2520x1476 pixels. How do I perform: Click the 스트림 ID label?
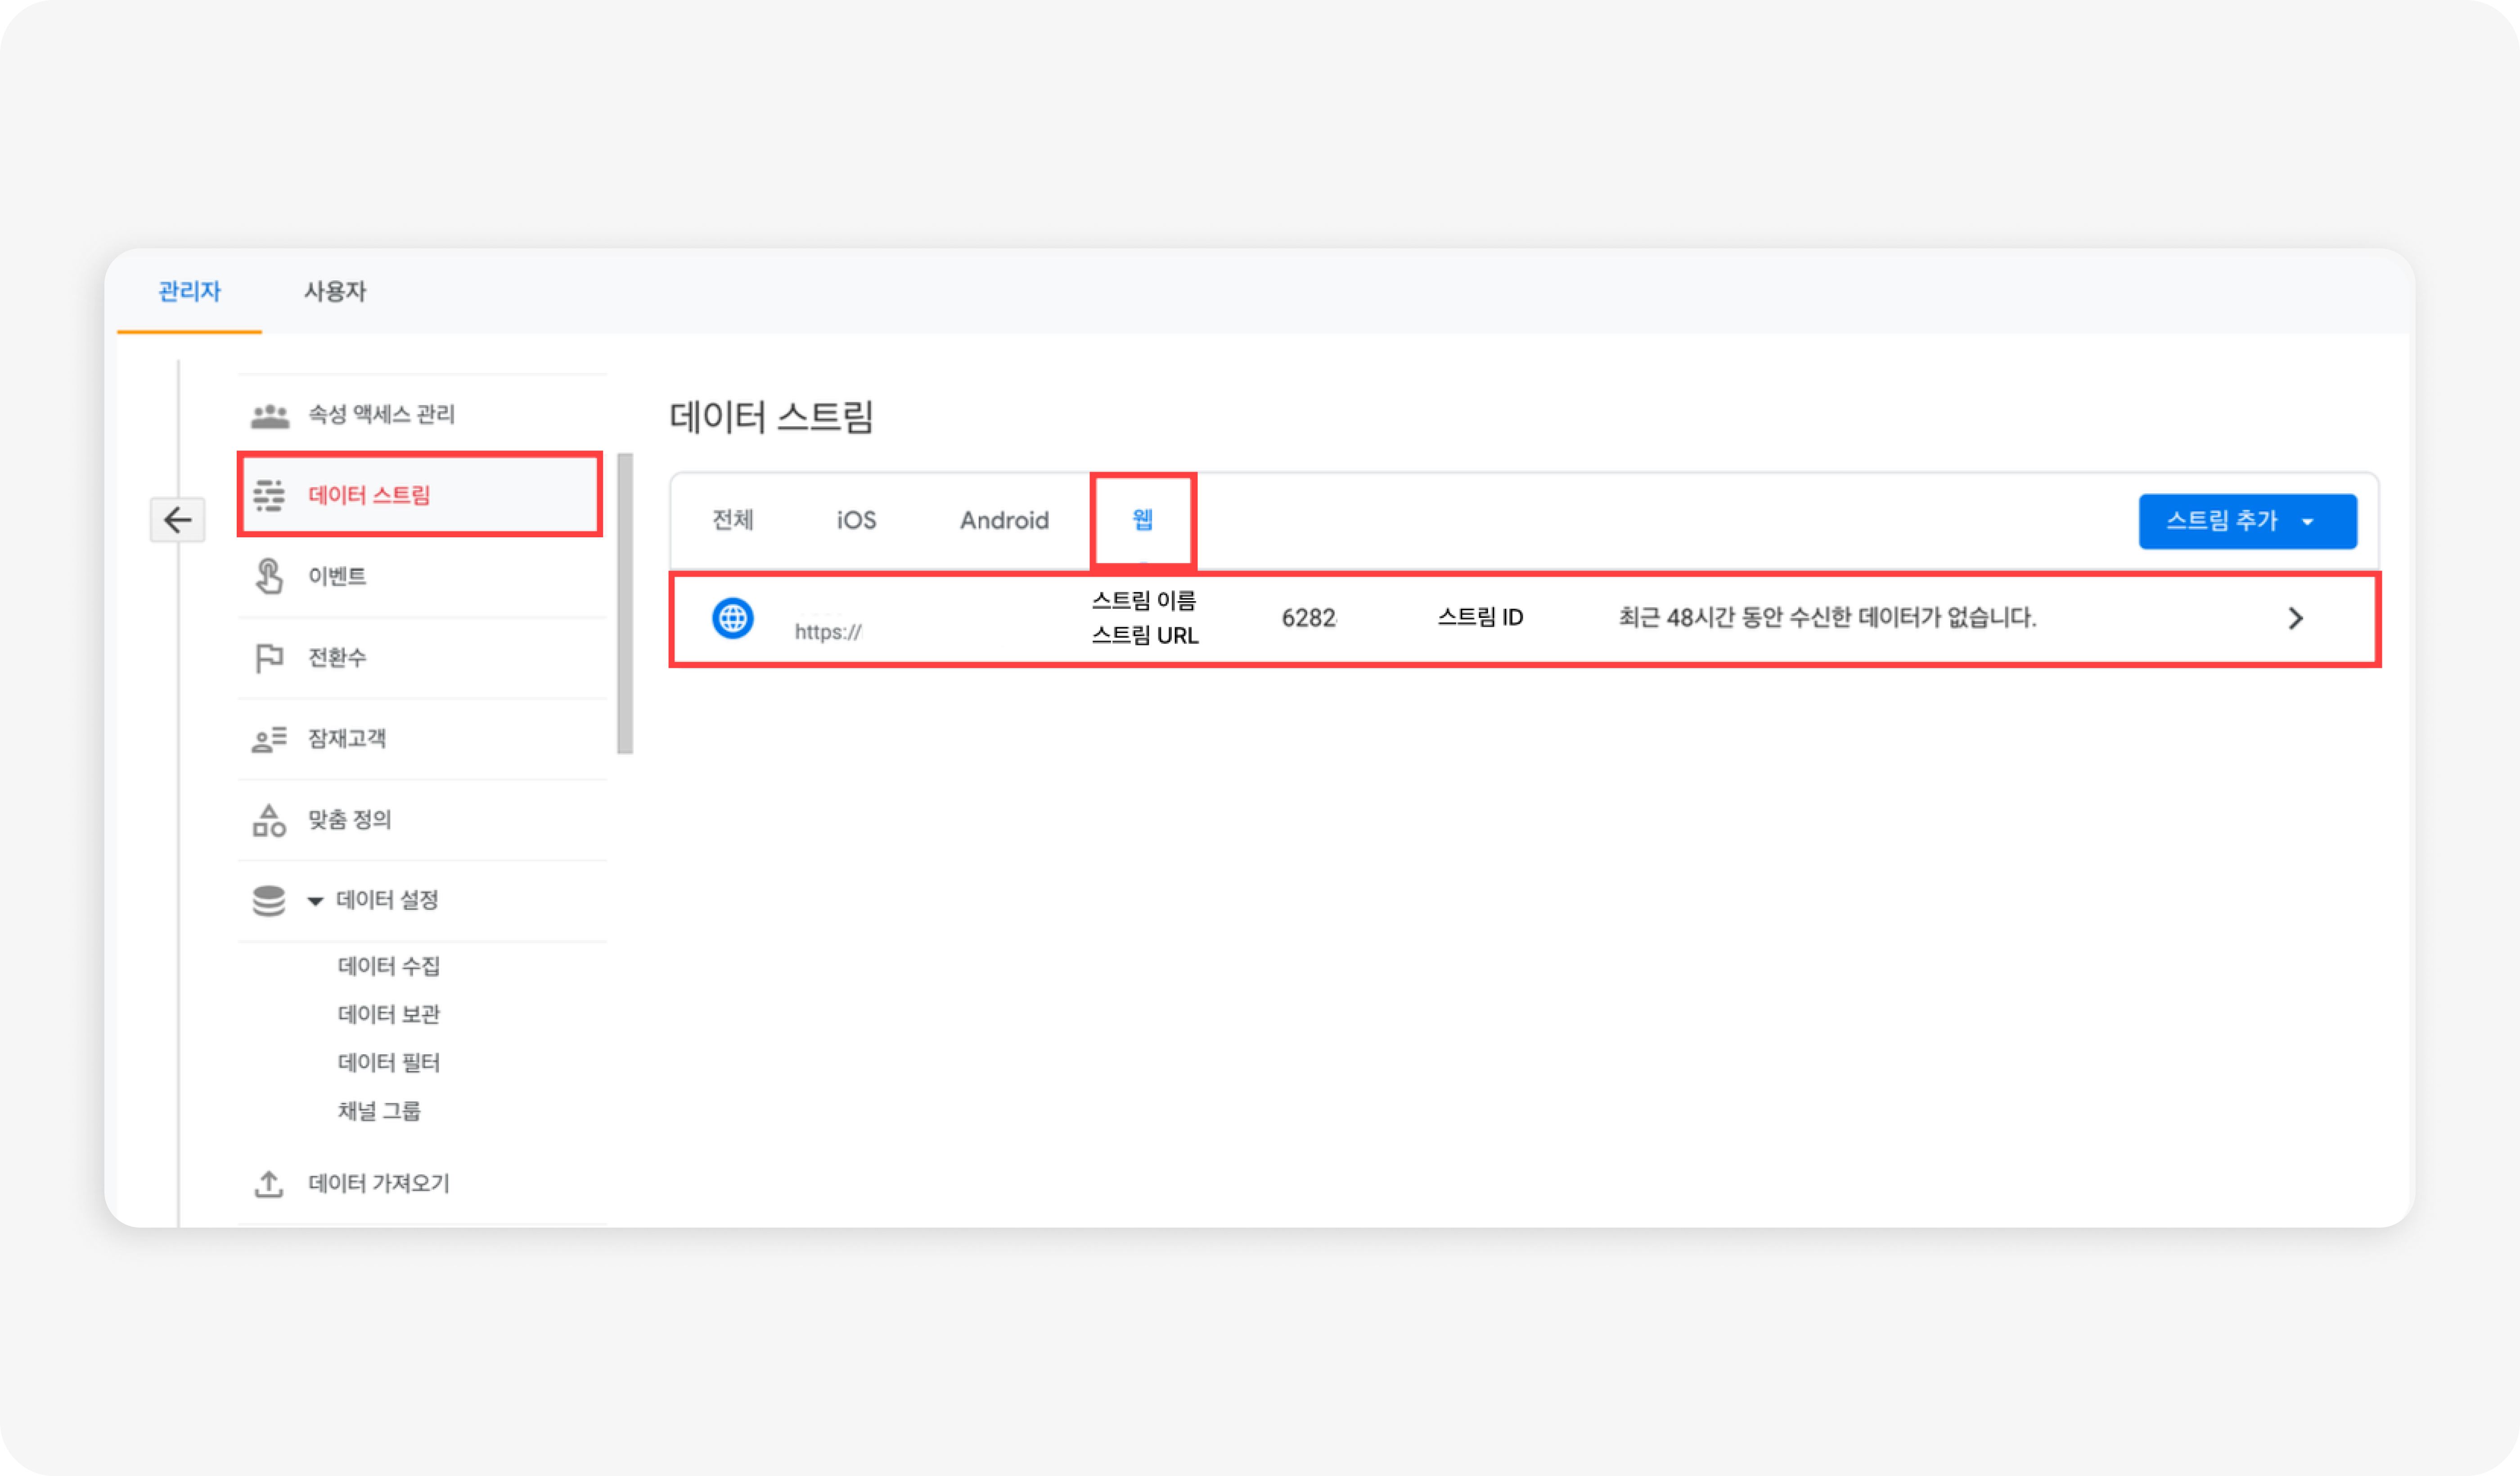coord(1480,617)
